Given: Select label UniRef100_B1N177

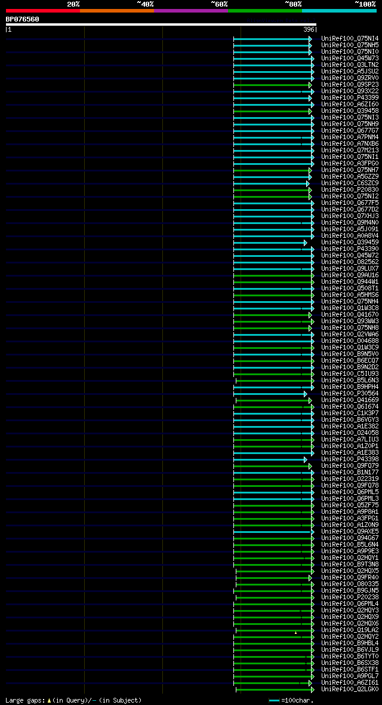Looking at the screenshot, I should (350, 472).
